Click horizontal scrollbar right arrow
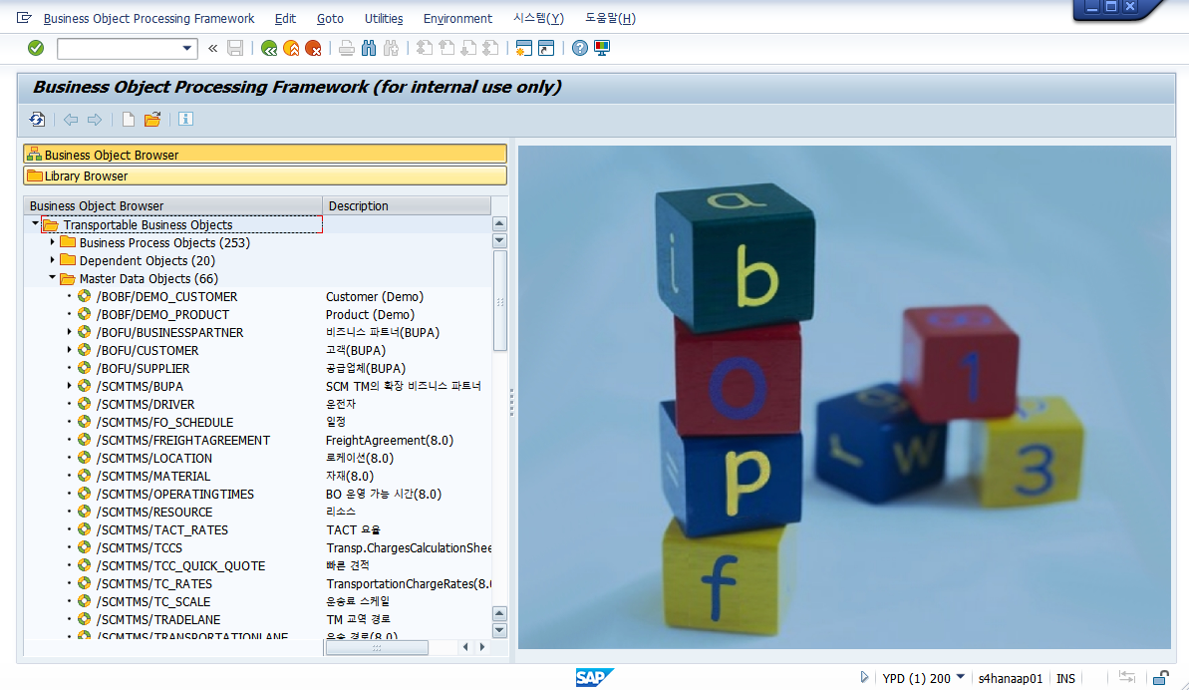Image resolution: width=1189 pixels, height=690 pixels. (x=482, y=647)
